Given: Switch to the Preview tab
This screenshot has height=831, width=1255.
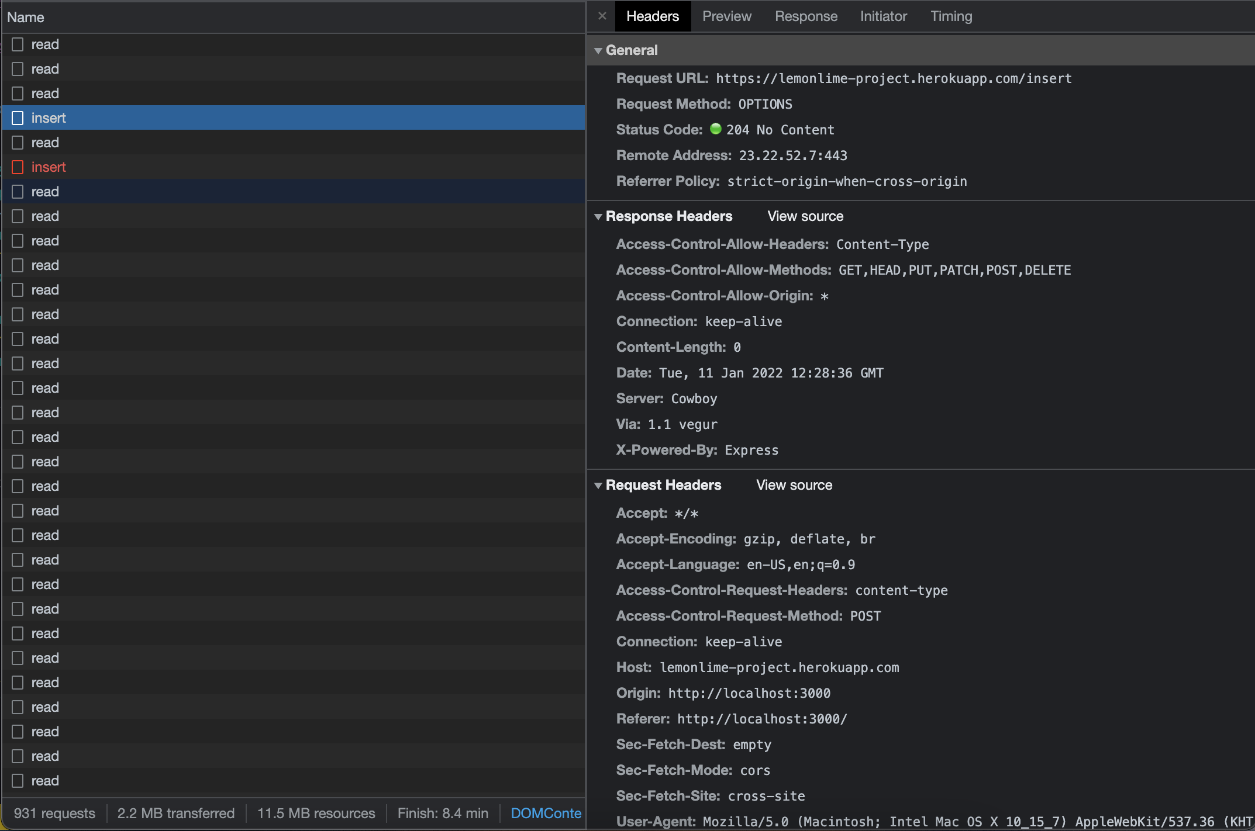Looking at the screenshot, I should pyautogui.click(x=727, y=16).
